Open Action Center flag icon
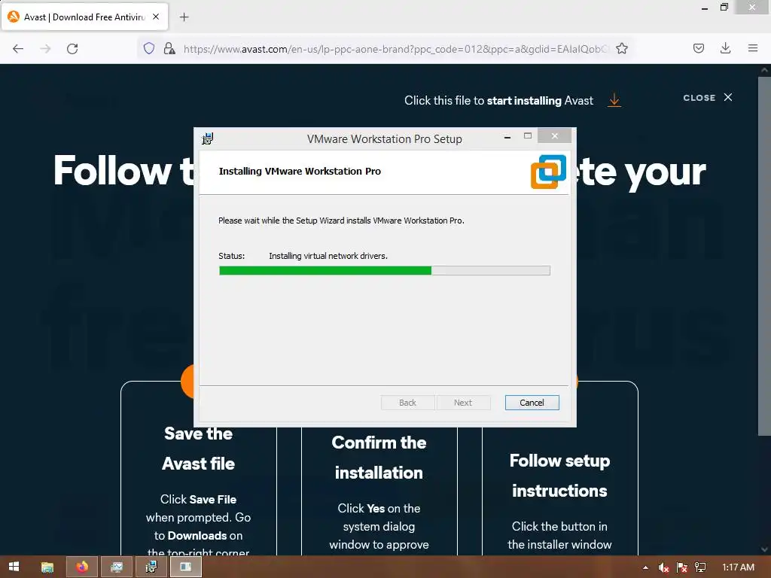 (x=681, y=567)
